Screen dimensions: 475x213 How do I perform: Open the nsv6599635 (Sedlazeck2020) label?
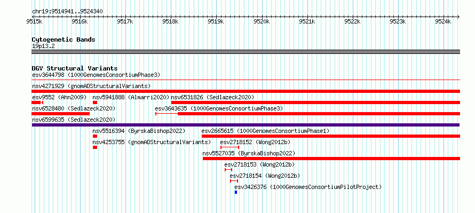(74, 120)
